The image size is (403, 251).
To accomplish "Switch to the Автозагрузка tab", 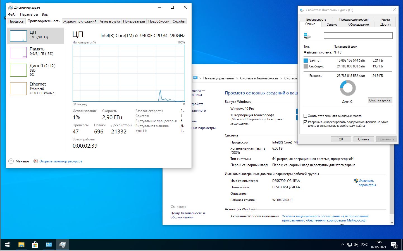I will (x=110, y=21).
